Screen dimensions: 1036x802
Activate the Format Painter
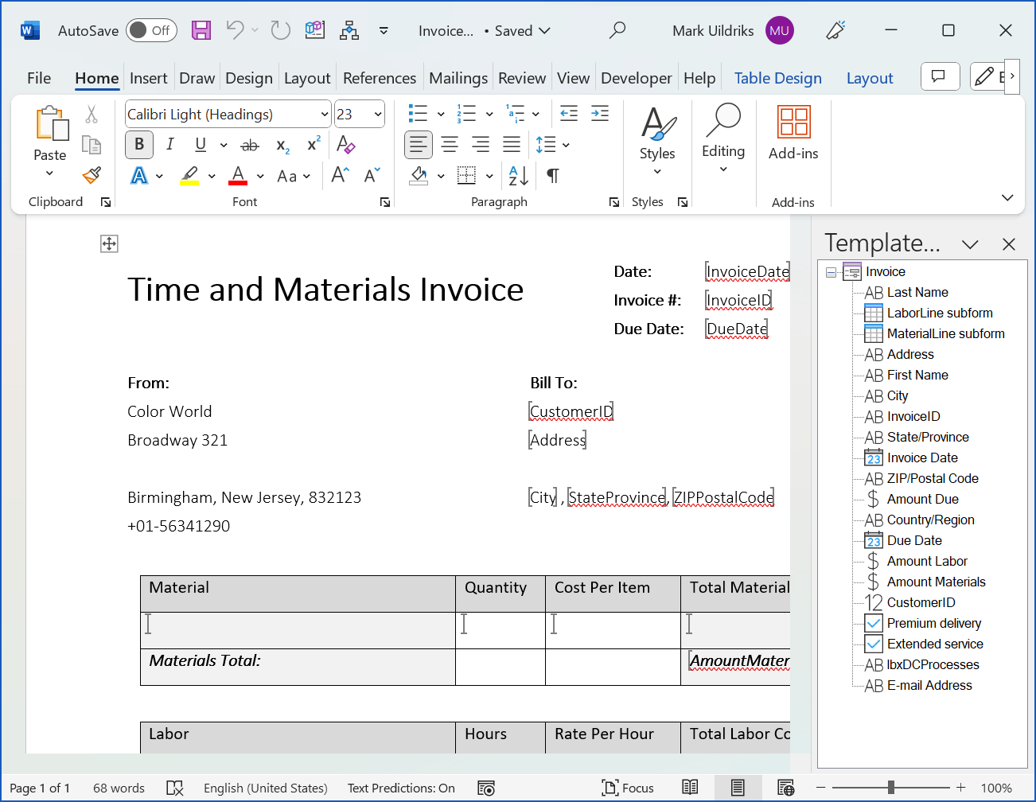pos(90,174)
